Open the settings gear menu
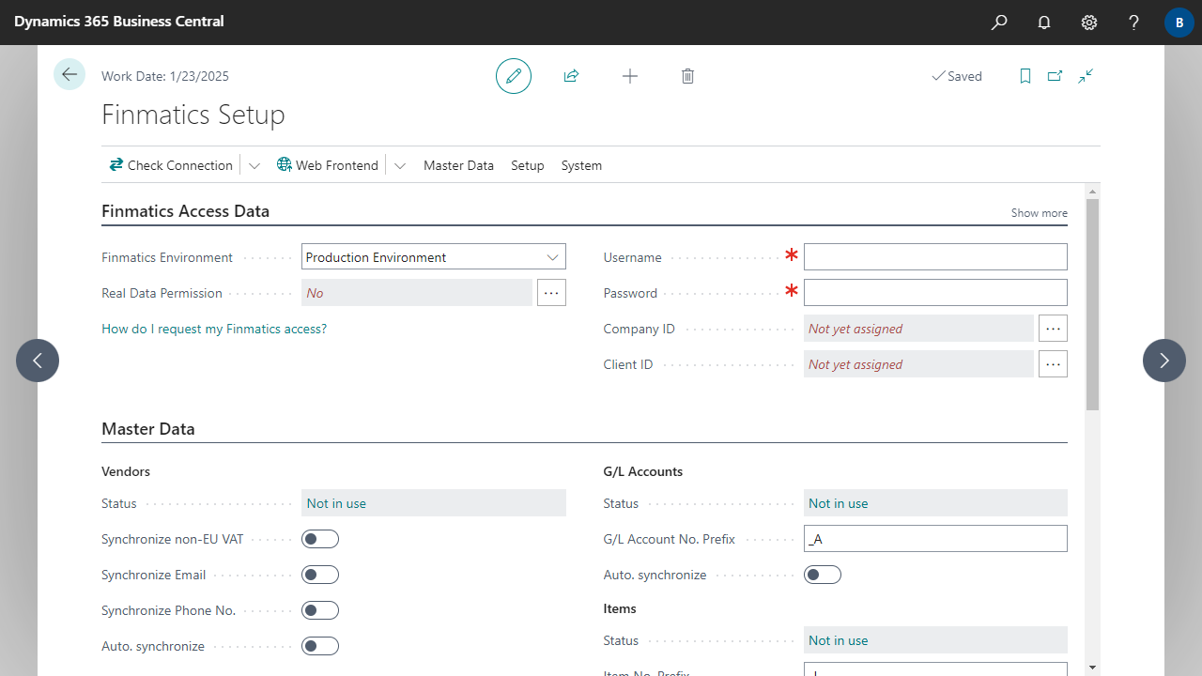The image size is (1202, 676). [1089, 23]
